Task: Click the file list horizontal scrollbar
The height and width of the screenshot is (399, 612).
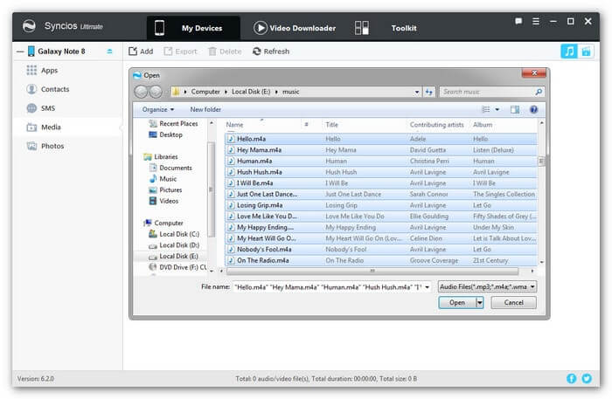Action: (x=372, y=271)
